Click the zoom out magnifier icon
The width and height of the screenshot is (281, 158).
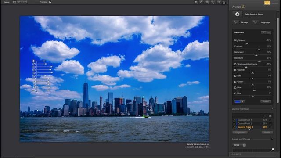click(213, 2)
